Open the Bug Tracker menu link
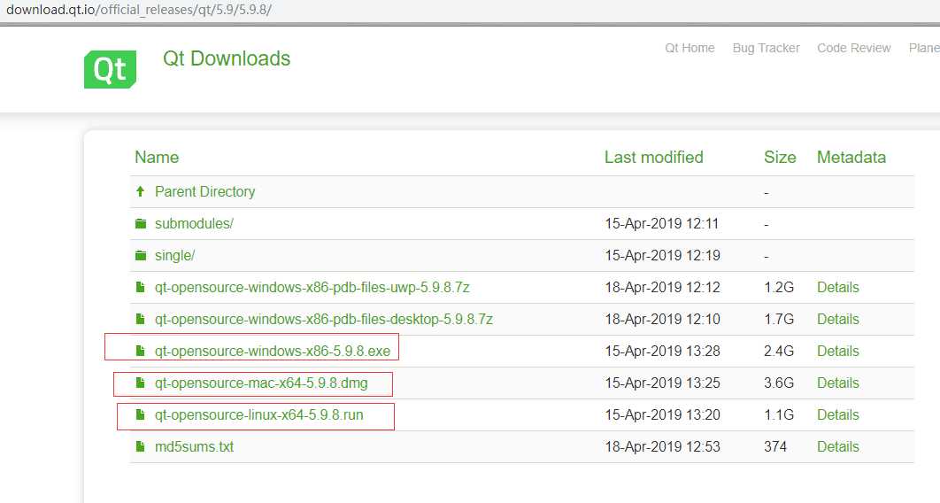 767,48
